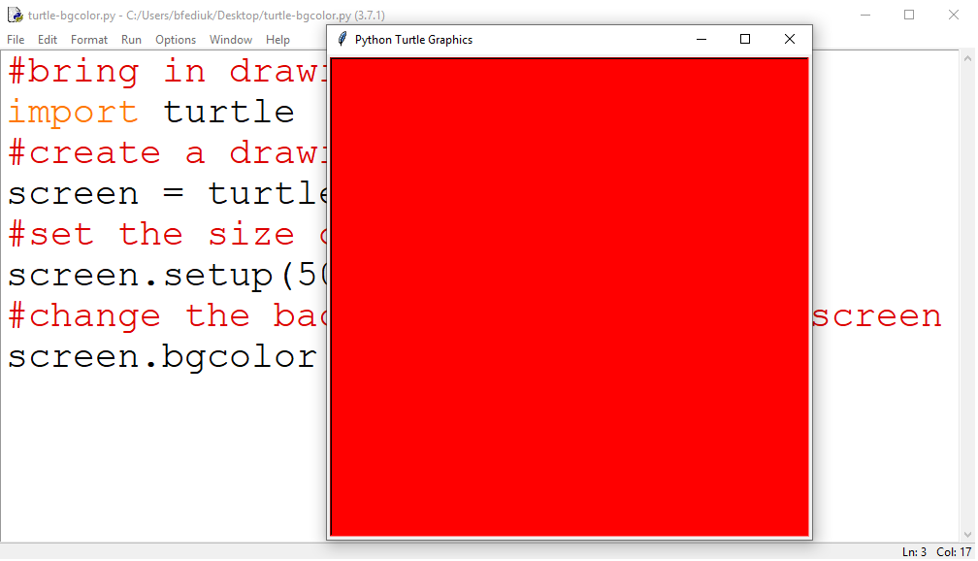Click the feather icon on the Turtle Graphics window
This screenshot has height=561, width=978.
coord(341,39)
